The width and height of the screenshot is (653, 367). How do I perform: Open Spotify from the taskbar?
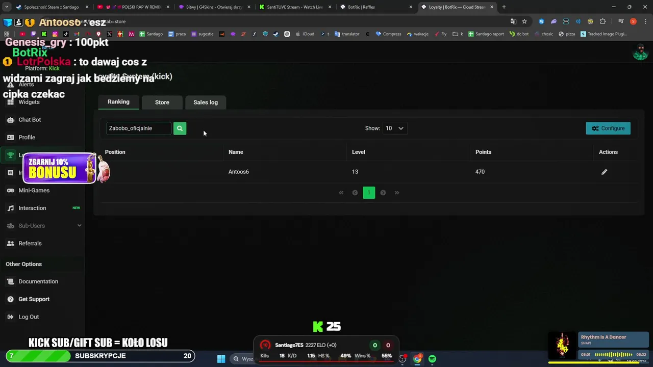pyautogui.click(x=432, y=359)
